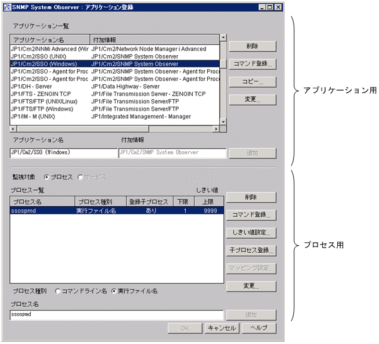379x344 pixels.
Task: Click the コピー... button
Action: 252,82
